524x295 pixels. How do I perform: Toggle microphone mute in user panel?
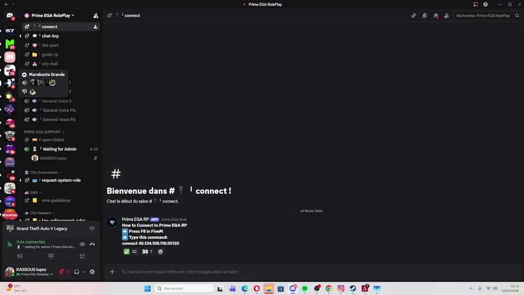61,272
